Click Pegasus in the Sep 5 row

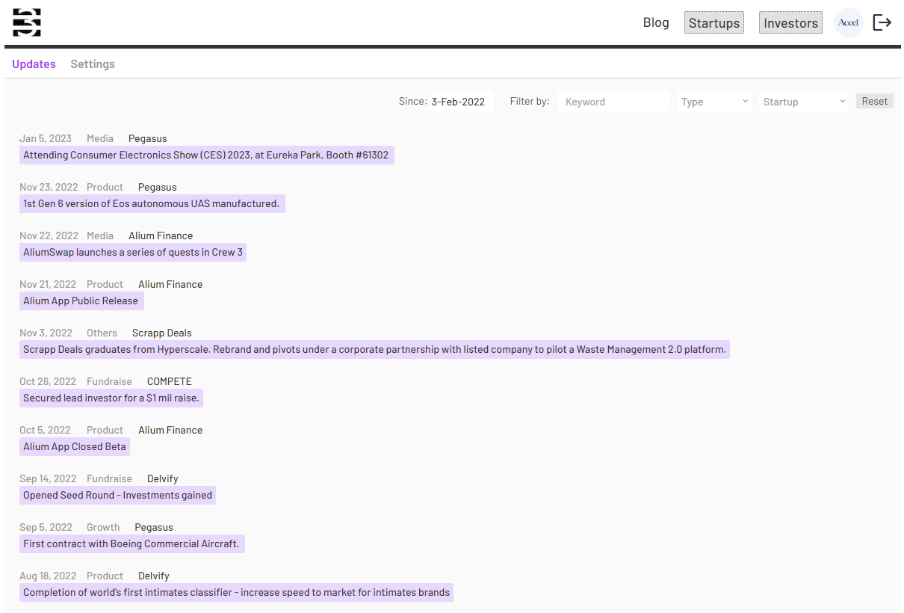click(x=154, y=528)
